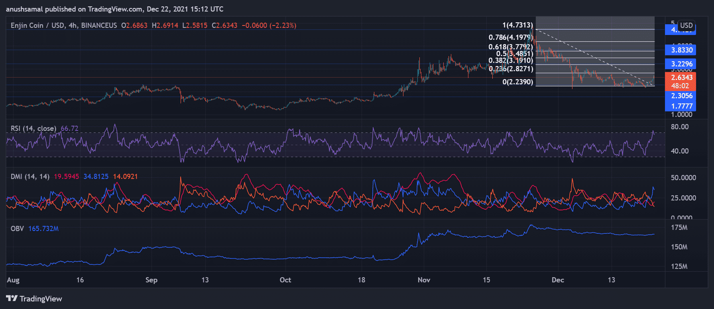The image size is (714, 309).
Task: Select the Fibonacci 0(2.2390) level label
Action: point(517,82)
